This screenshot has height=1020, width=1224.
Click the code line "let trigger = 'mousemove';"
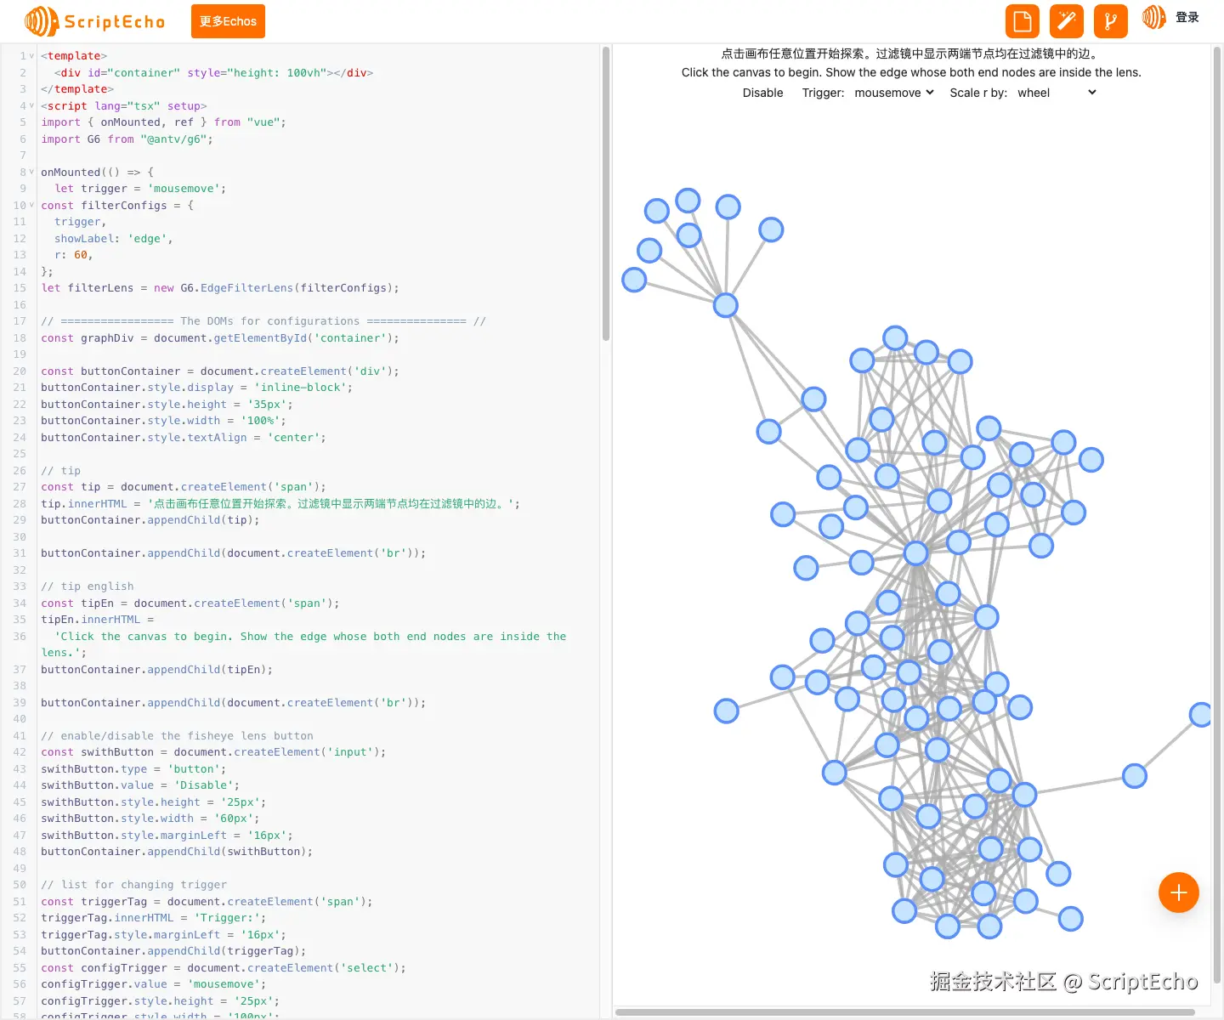click(x=140, y=189)
